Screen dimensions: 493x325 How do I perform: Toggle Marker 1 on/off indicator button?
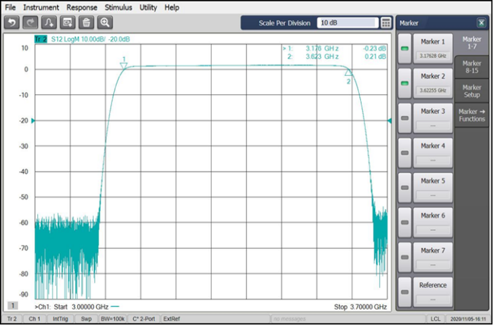pyautogui.click(x=404, y=49)
